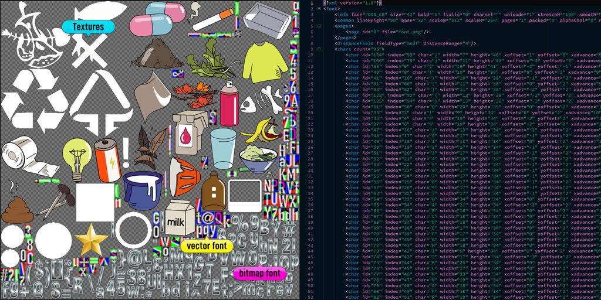Click the magenta bitmap font label
This screenshot has height=300, width=601.
[x=260, y=273]
